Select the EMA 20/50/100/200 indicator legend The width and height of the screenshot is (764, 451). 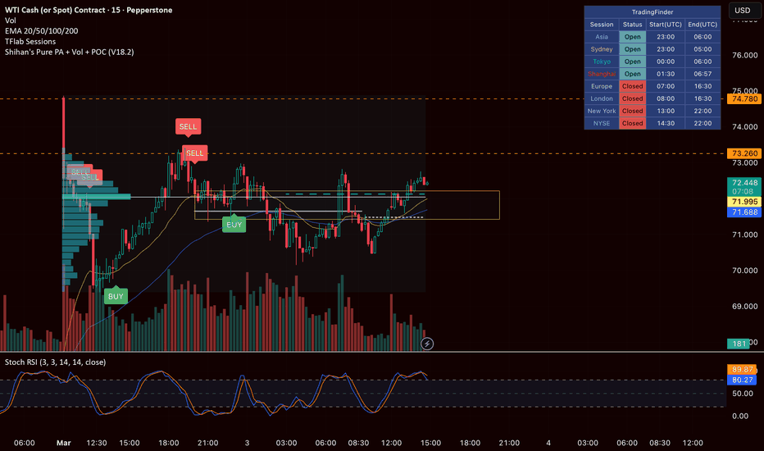pyautogui.click(x=43, y=30)
